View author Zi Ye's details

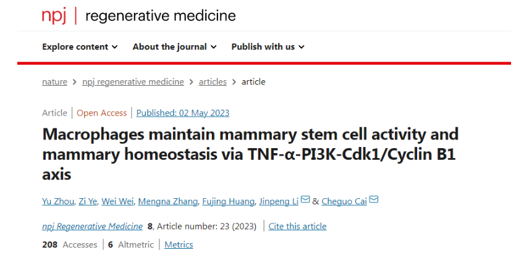click(x=88, y=201)
